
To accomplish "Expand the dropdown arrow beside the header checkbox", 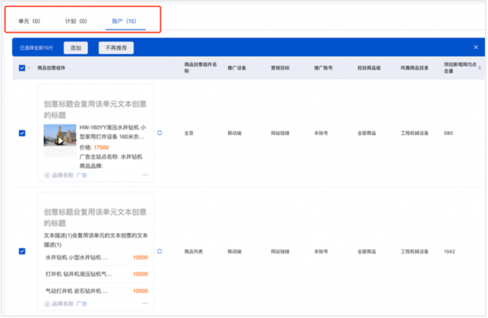I will point(29,68).
